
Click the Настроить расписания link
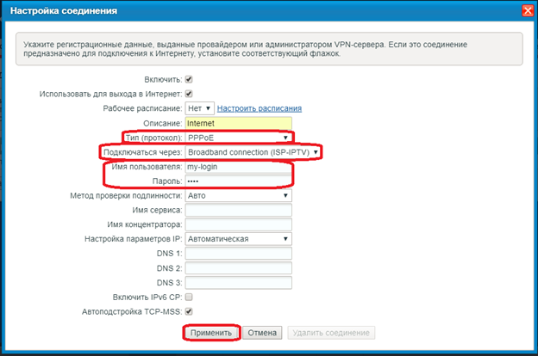click(259, 108)
